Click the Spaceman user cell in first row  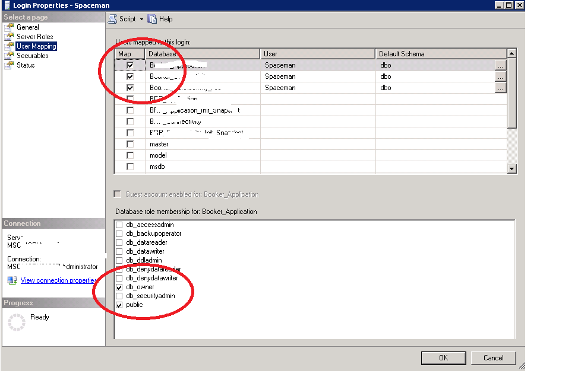(x=318, y=65)
